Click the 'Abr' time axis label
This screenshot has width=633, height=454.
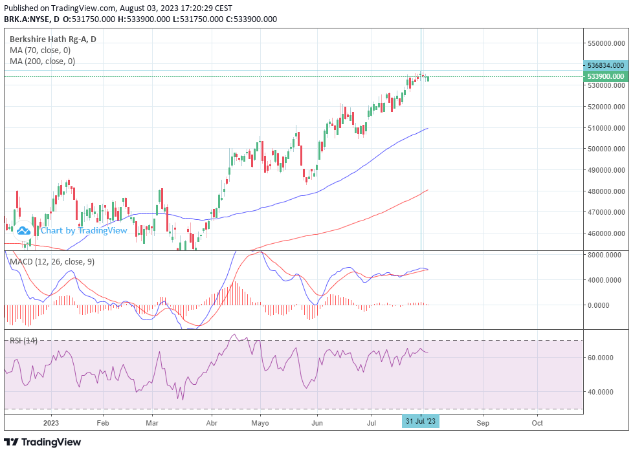pyautogui.click(x=212, y=423)
